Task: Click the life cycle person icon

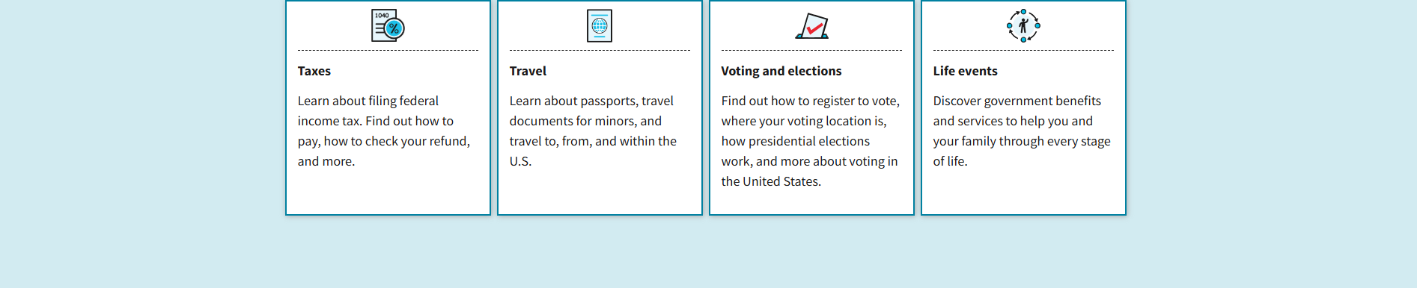Action: click(1023, 25)
